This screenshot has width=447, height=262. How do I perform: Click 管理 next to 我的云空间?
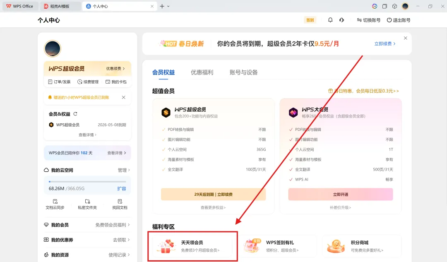tap(124, 170)
